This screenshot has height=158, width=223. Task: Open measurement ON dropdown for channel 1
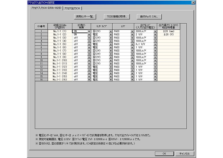[x=89, y=31]
